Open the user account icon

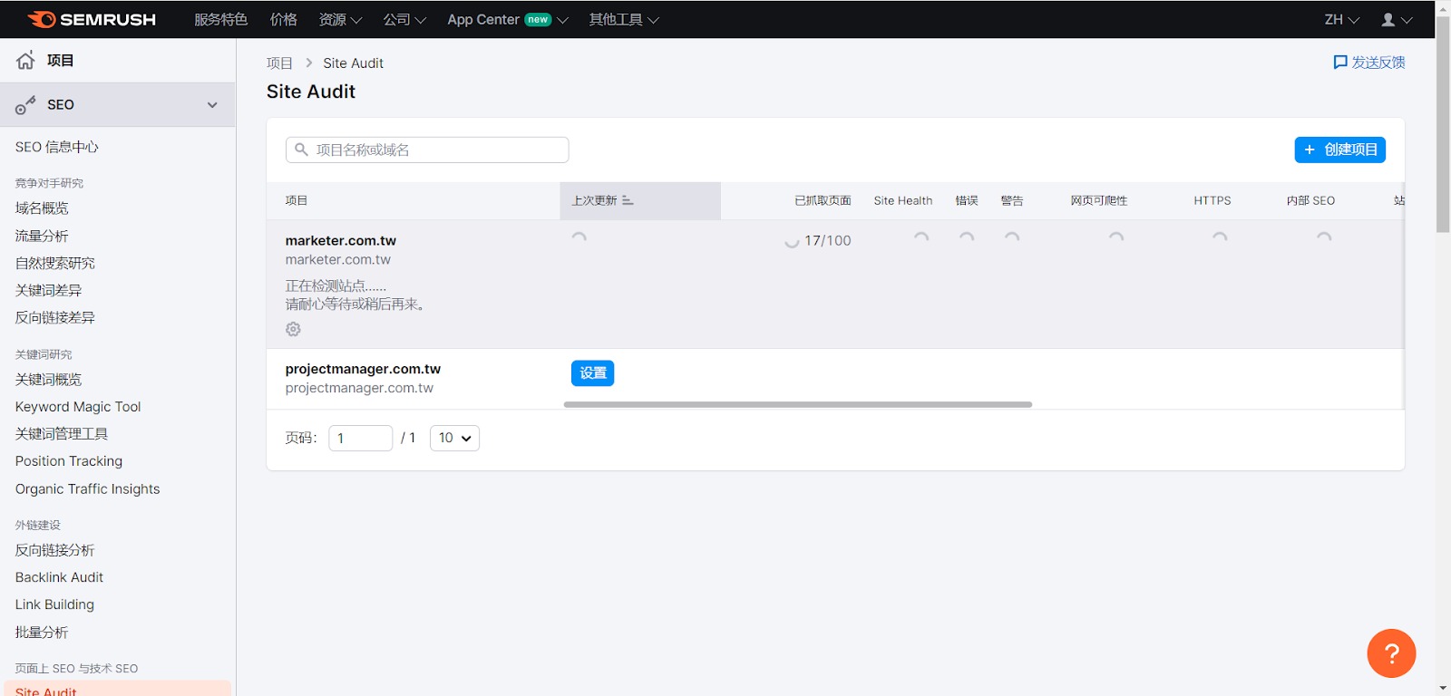(1388, 19)
